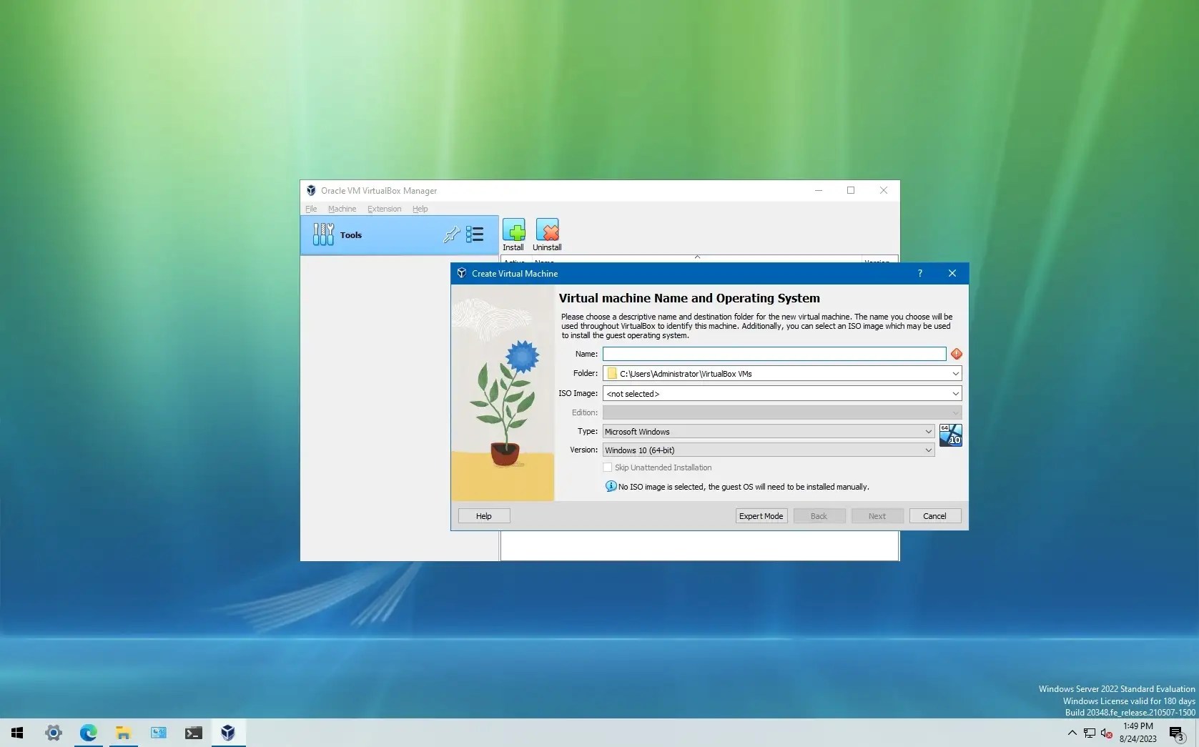Screen dimensions: 1199x747
Task: Click into the Name input field
Action: (774, 354)
